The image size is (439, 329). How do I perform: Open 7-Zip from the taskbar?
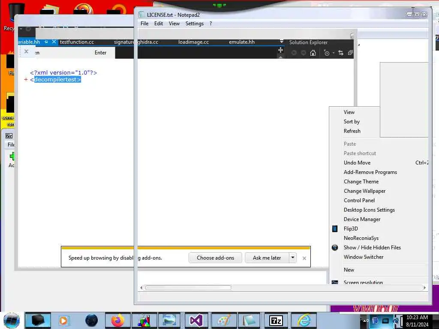(276, 320)
